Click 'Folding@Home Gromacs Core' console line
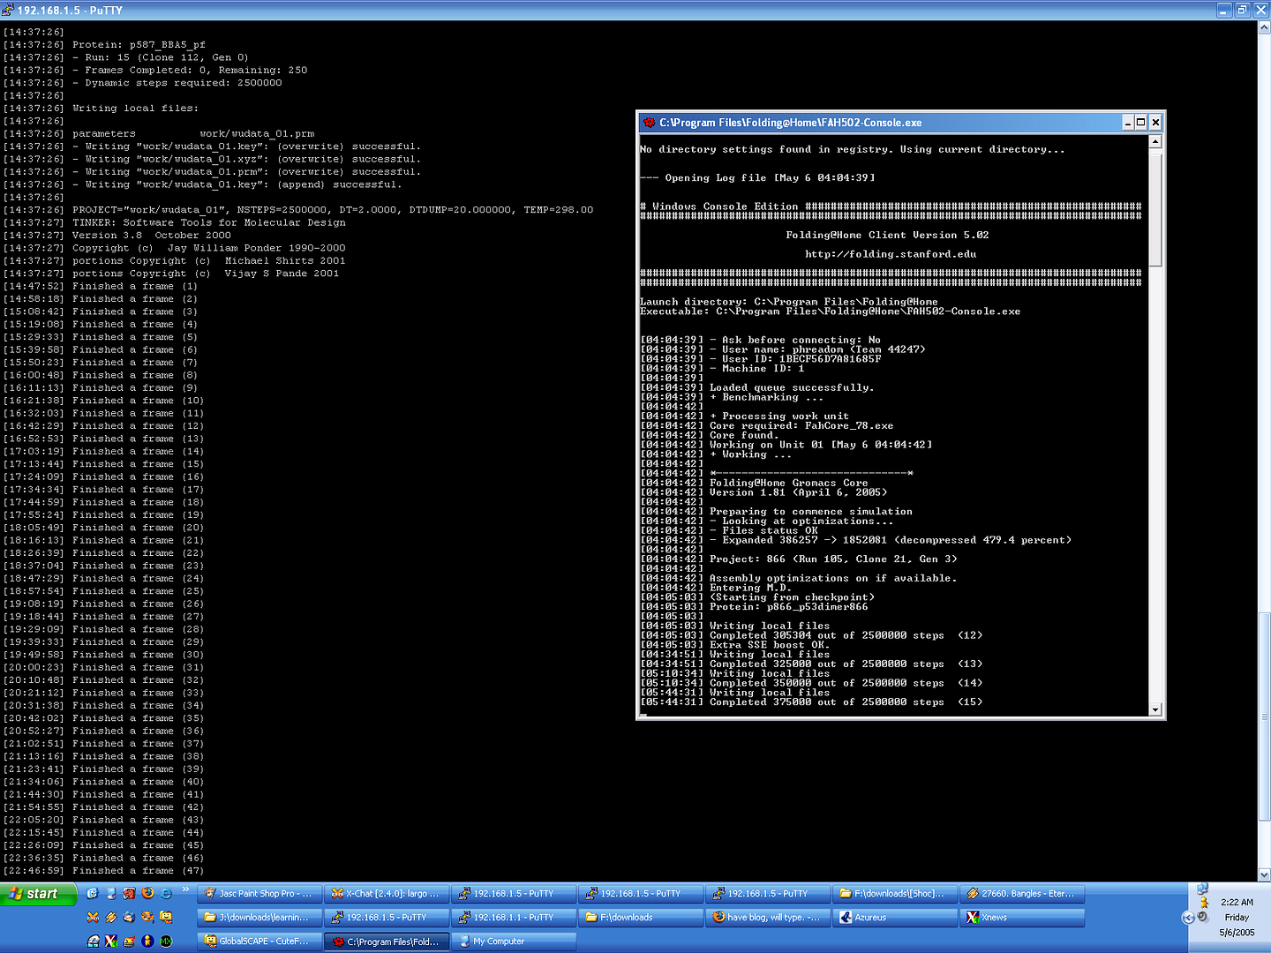The height and width of the screenshot is (953, 1271). coord(788,484)
